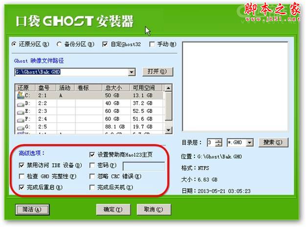Click the 打开 (O) button
Viewport: 306px width, 227px height.
[x=157, y=71]
